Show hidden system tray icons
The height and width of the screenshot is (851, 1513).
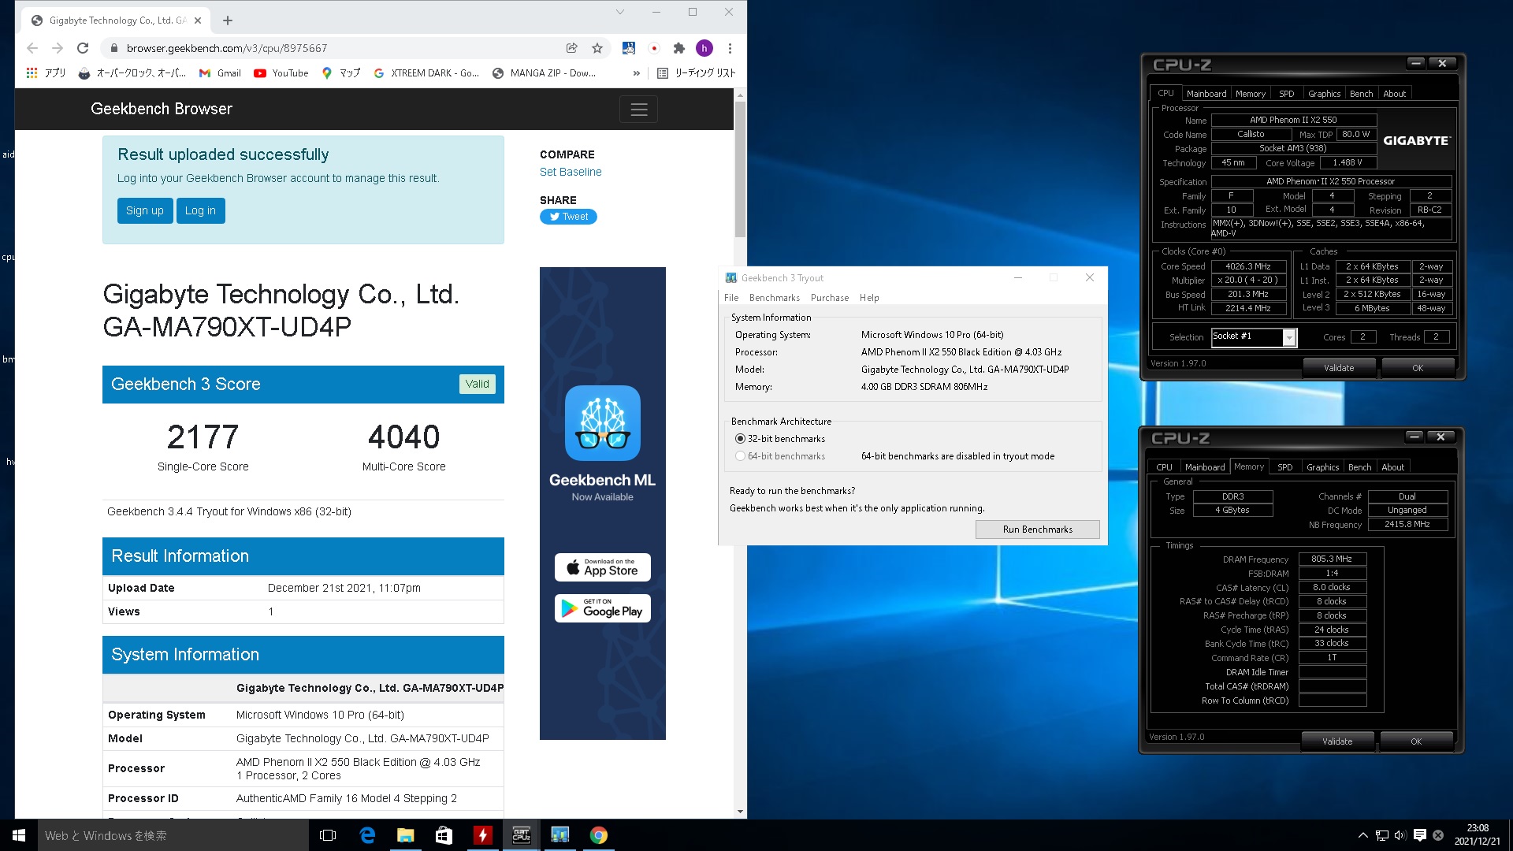(1363, 835)
